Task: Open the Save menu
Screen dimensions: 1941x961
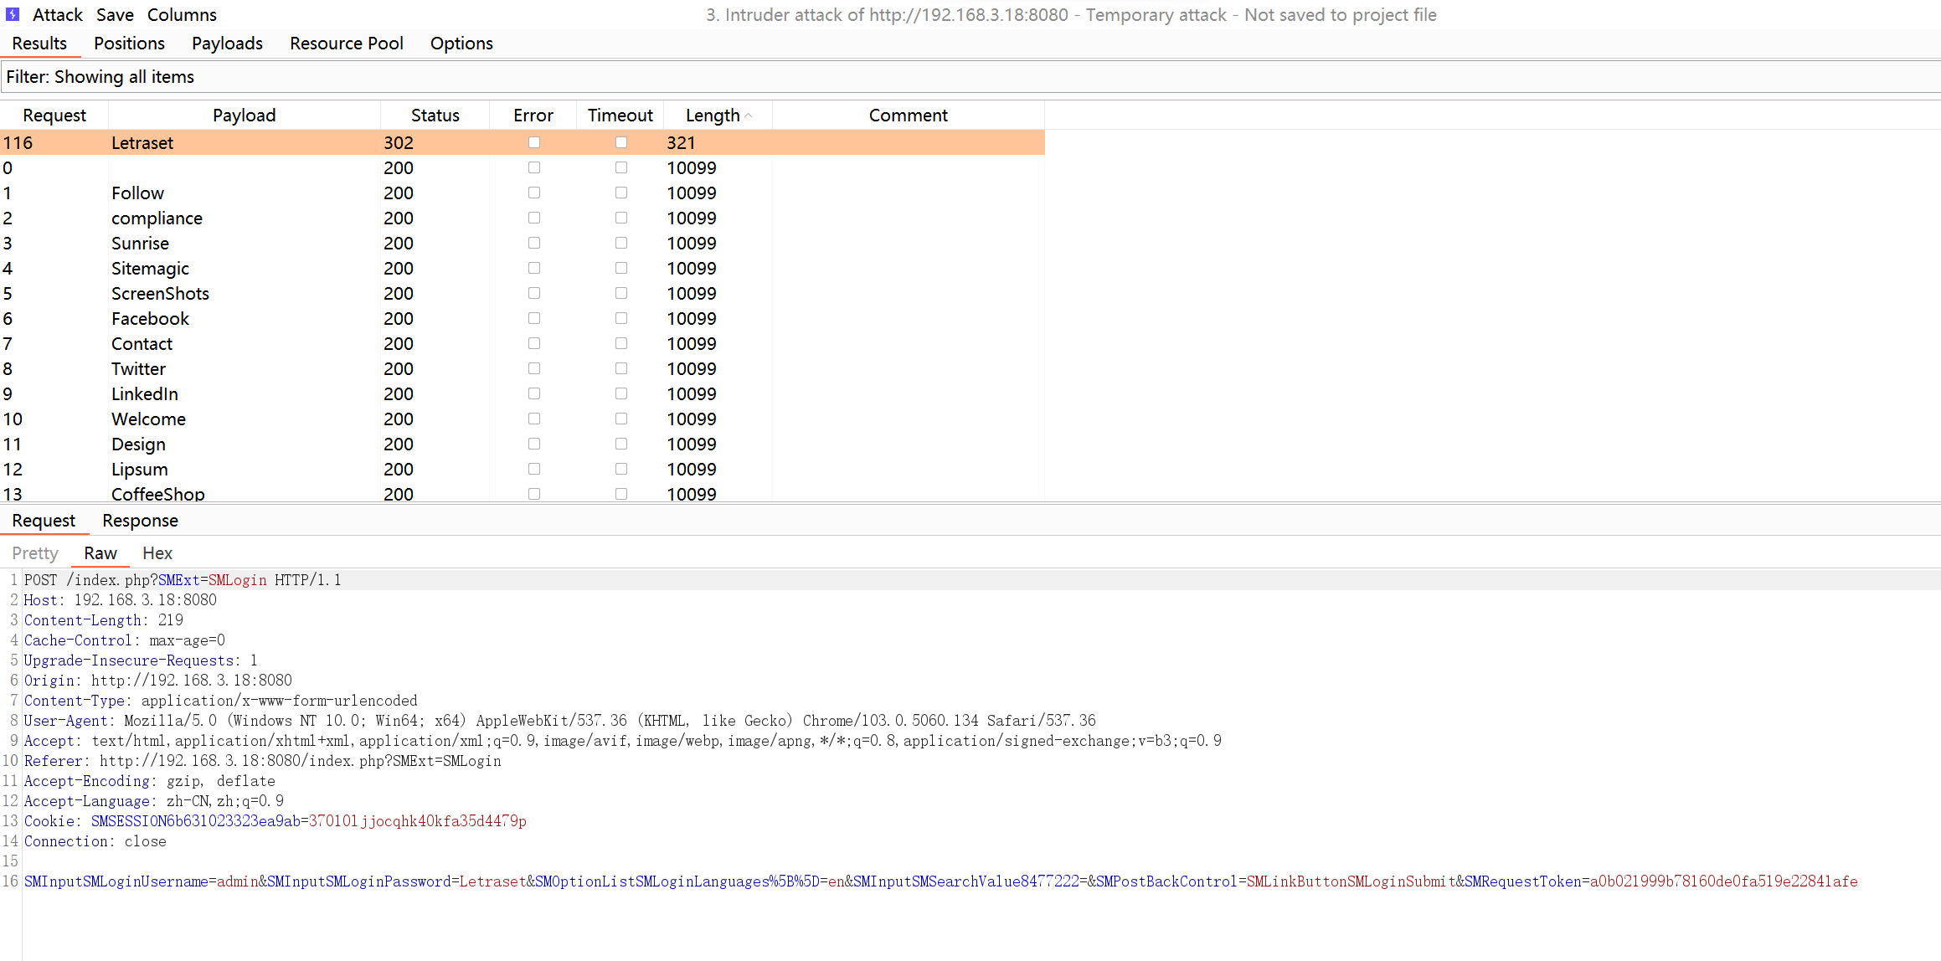Action: coord(115,15)
